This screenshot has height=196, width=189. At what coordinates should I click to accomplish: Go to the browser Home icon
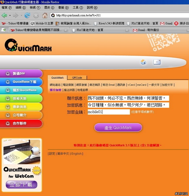pyautogui.click(x=45, y=15)
